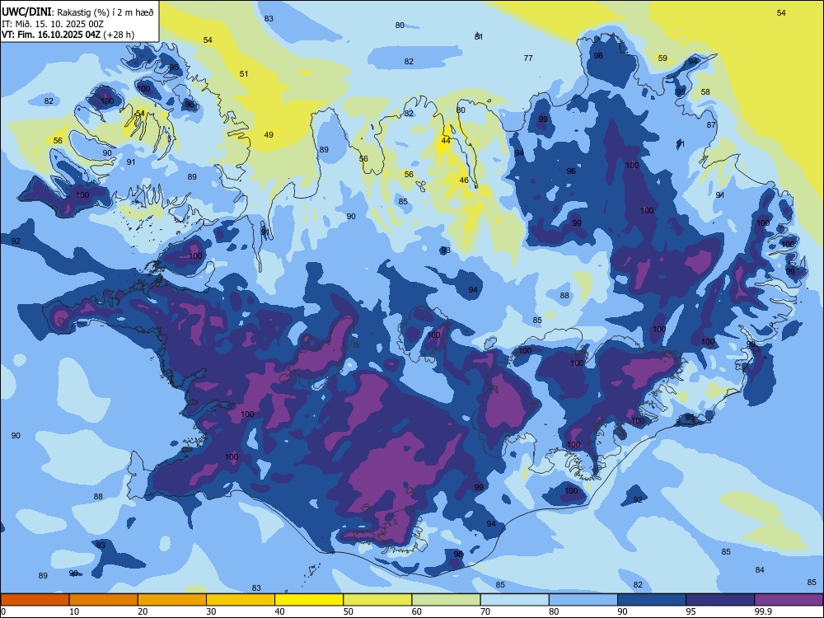Pick the pale blue 70–80 legend swatch

514,600
